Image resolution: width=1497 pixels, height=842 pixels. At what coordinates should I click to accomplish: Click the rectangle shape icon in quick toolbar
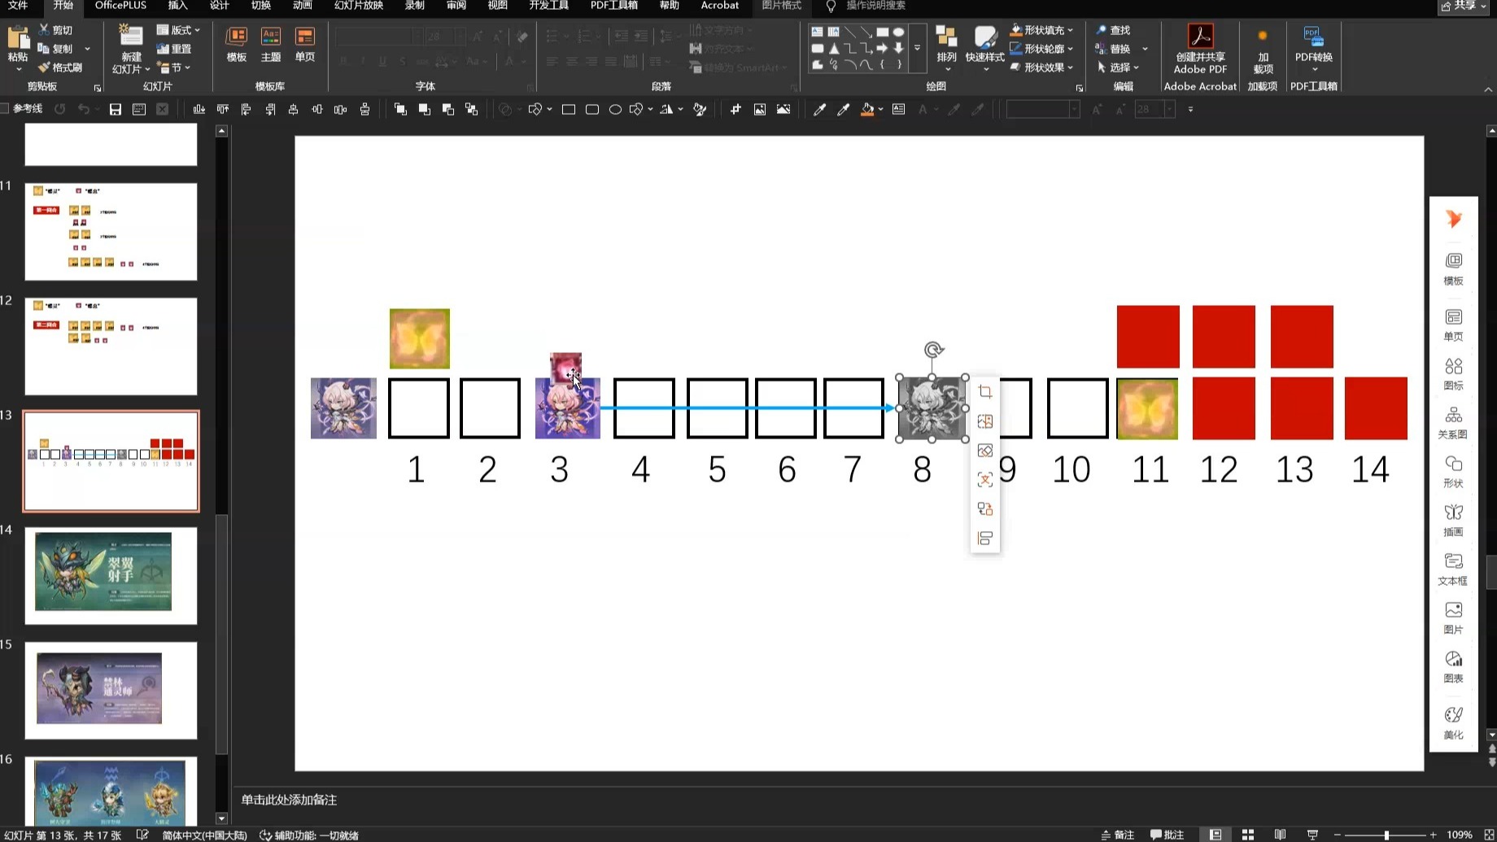tap(569, 109)
